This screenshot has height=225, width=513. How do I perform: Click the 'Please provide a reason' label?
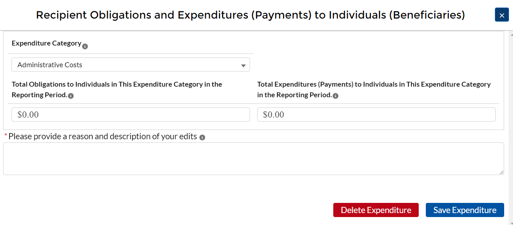pos(103,137)
